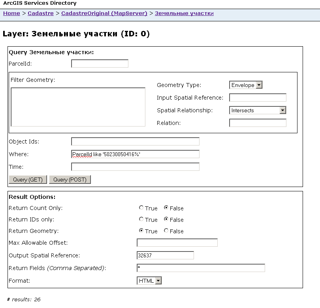Open the Geometry Type dropdown
Image resolution: width=320 pixels, height=308 pixels.
(246, 85)
